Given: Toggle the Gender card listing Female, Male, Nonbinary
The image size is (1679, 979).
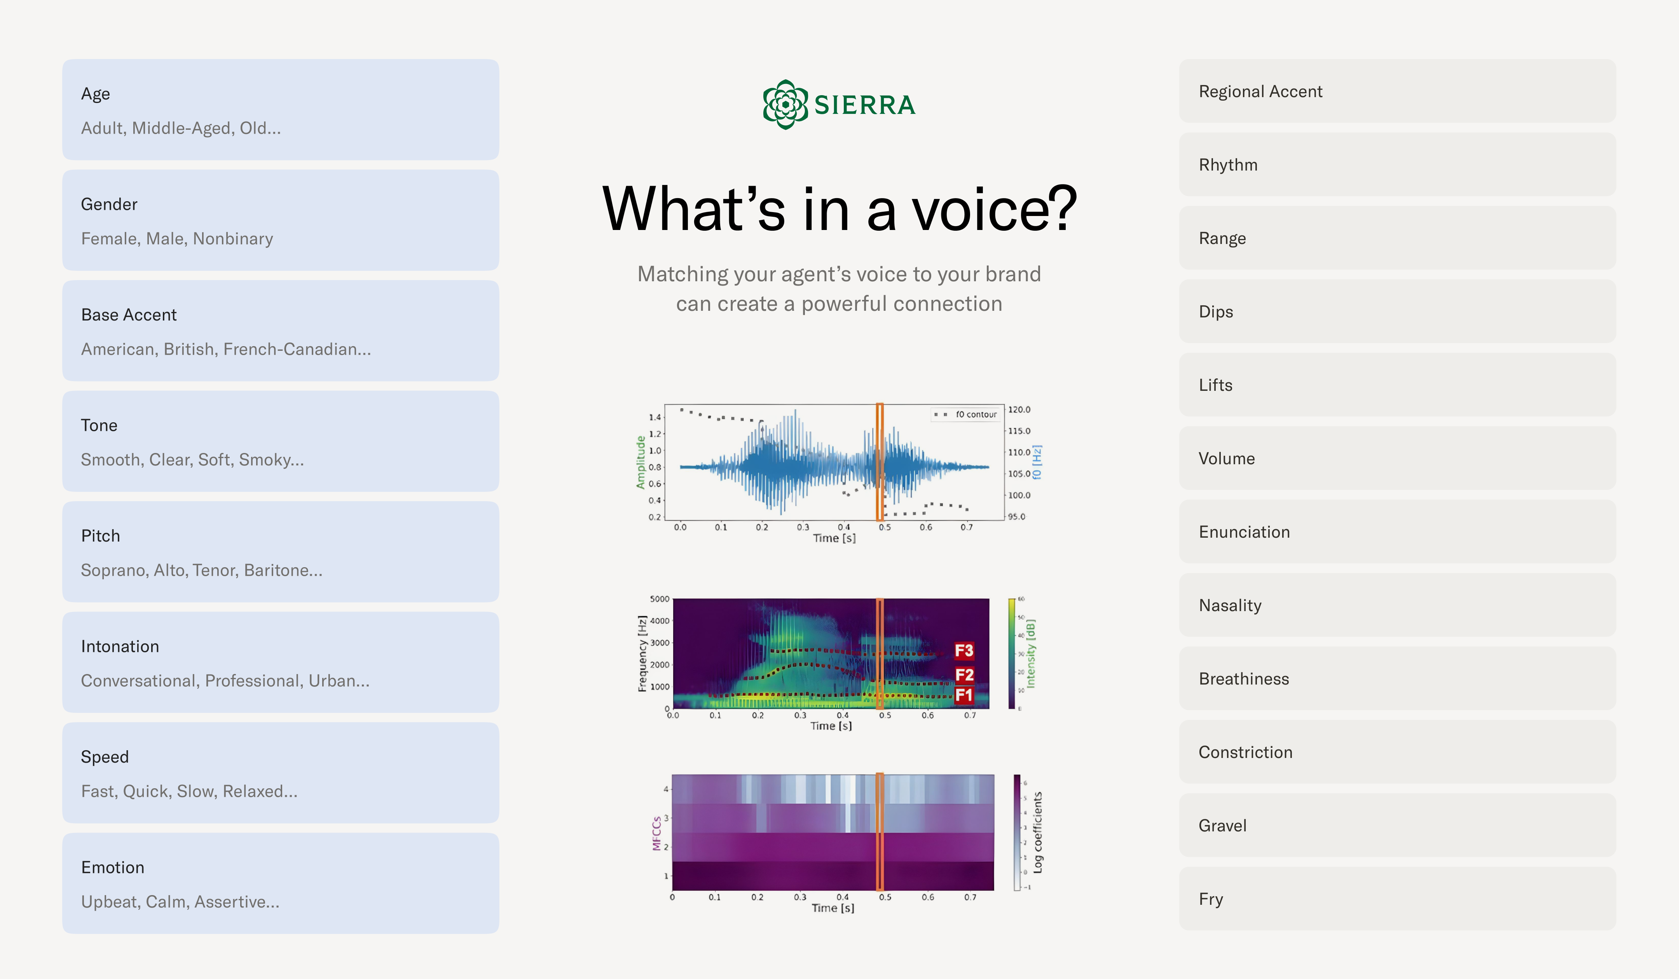Looking at the screenshot, I should pyautogui.click(x=280, y=220).
